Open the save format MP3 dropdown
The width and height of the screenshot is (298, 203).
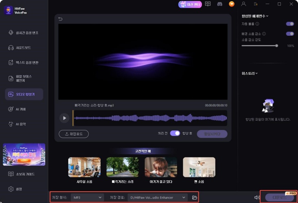click(x=87, y=197)
